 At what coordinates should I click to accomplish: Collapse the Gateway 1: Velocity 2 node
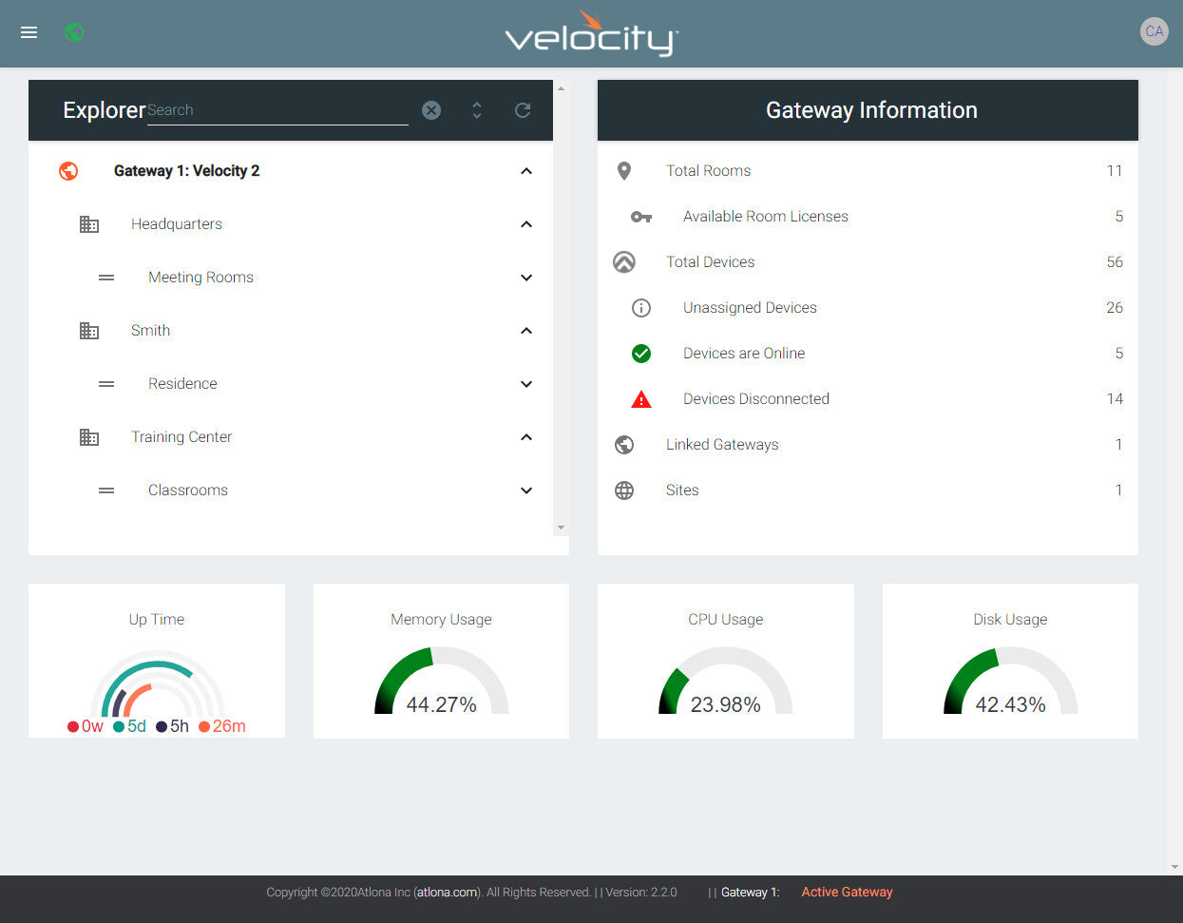click(x=526, y=171)
